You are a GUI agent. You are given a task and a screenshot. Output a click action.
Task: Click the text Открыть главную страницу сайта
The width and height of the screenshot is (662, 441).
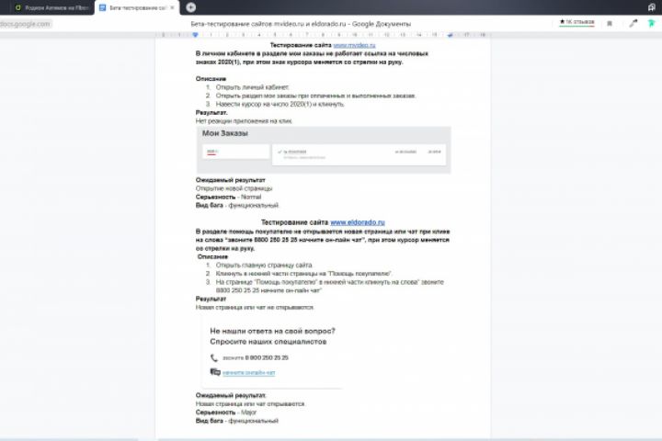tap(264, 265)
